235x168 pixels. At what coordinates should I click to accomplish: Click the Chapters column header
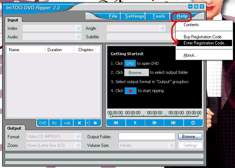point(85,50)
